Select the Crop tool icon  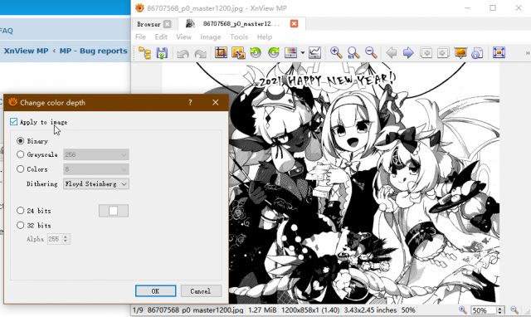221,52
